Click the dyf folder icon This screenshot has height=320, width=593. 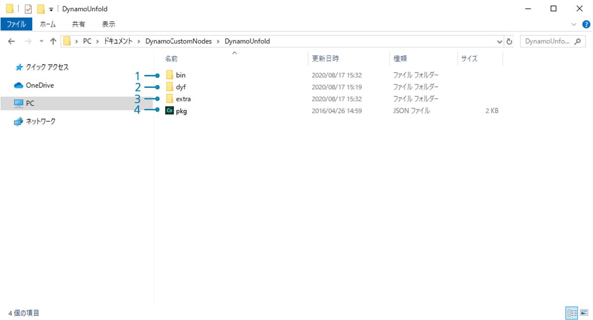(169, 87)
